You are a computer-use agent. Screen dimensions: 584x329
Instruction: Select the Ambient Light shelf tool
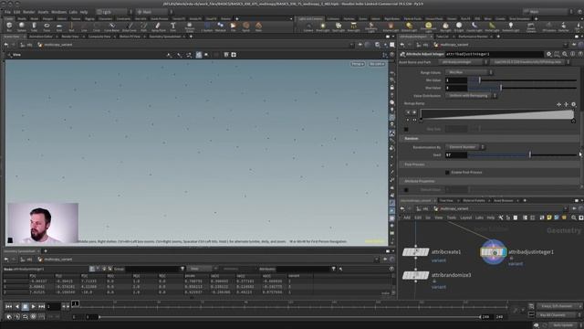[511, 27]
